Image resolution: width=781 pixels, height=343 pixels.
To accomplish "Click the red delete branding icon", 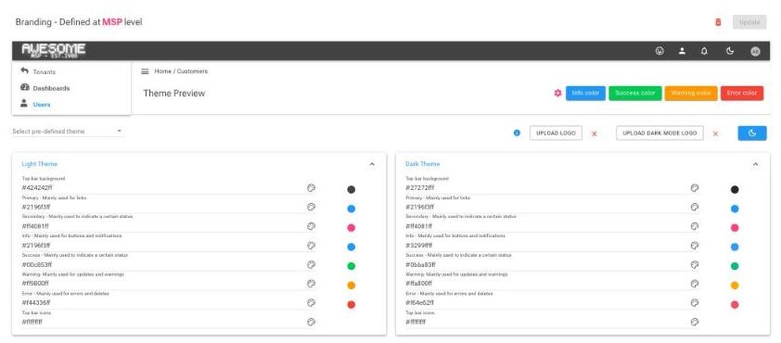I will pos(718,22).
